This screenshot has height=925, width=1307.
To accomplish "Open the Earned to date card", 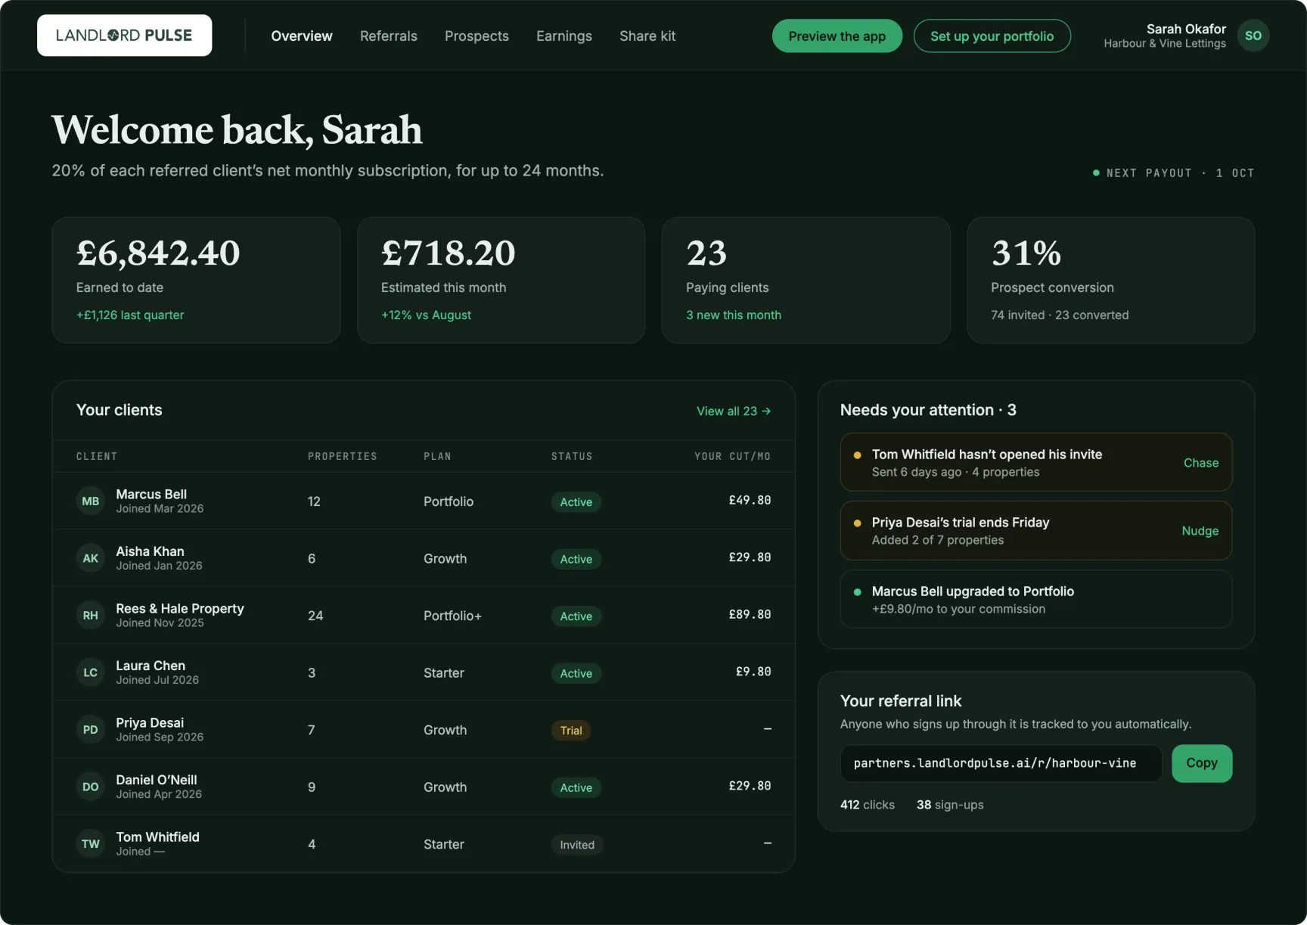I will point(196,280).
